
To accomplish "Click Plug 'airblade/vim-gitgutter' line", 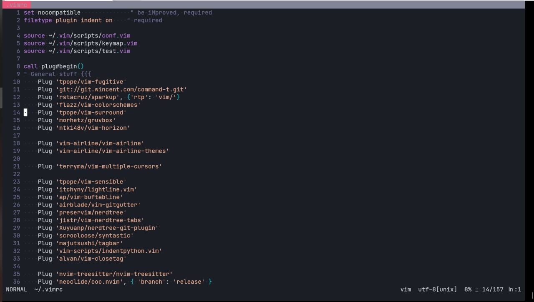I will (x=89, y=205).
